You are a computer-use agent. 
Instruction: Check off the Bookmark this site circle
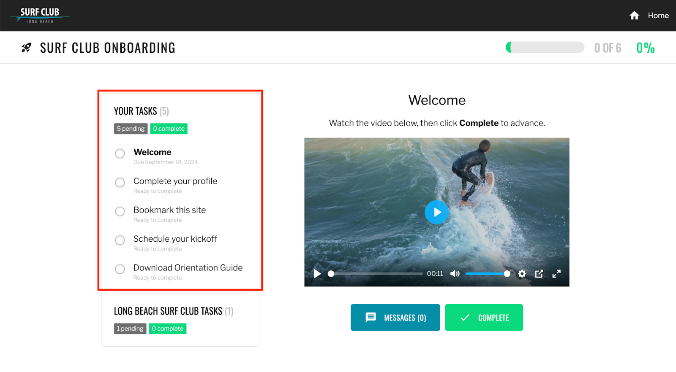120,211
